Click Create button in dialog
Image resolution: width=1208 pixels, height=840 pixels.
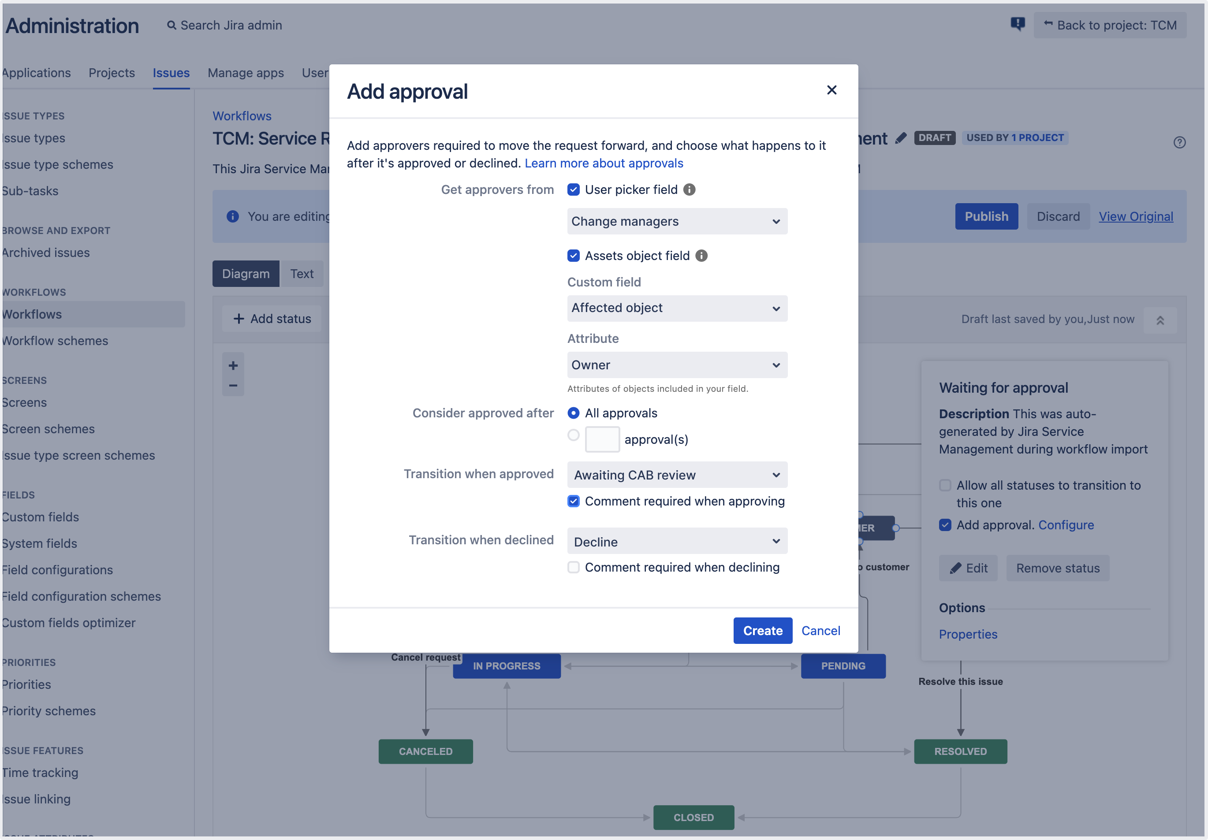762,631
